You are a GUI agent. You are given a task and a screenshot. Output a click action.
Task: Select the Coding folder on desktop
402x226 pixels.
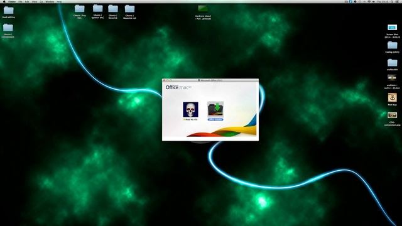392,45
